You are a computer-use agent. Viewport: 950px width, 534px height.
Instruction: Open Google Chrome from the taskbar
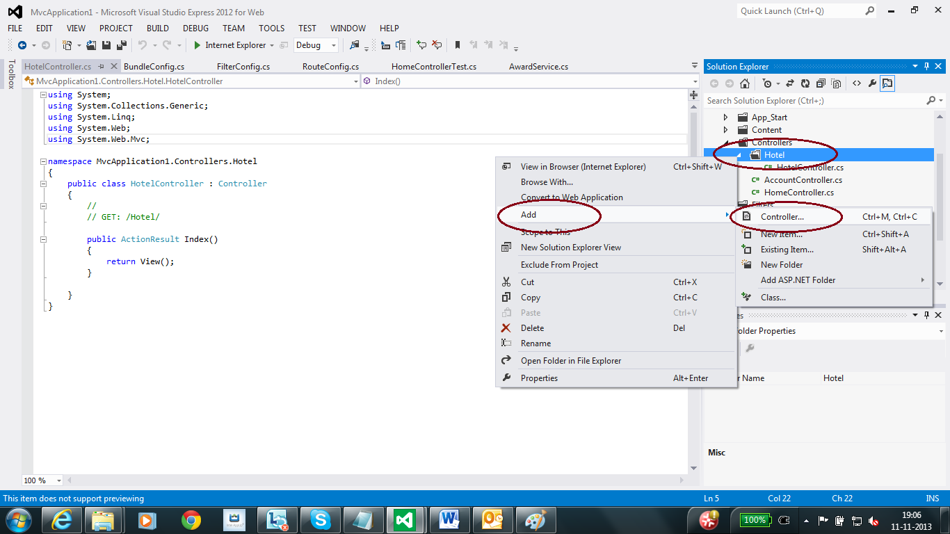tap(191, 519)
